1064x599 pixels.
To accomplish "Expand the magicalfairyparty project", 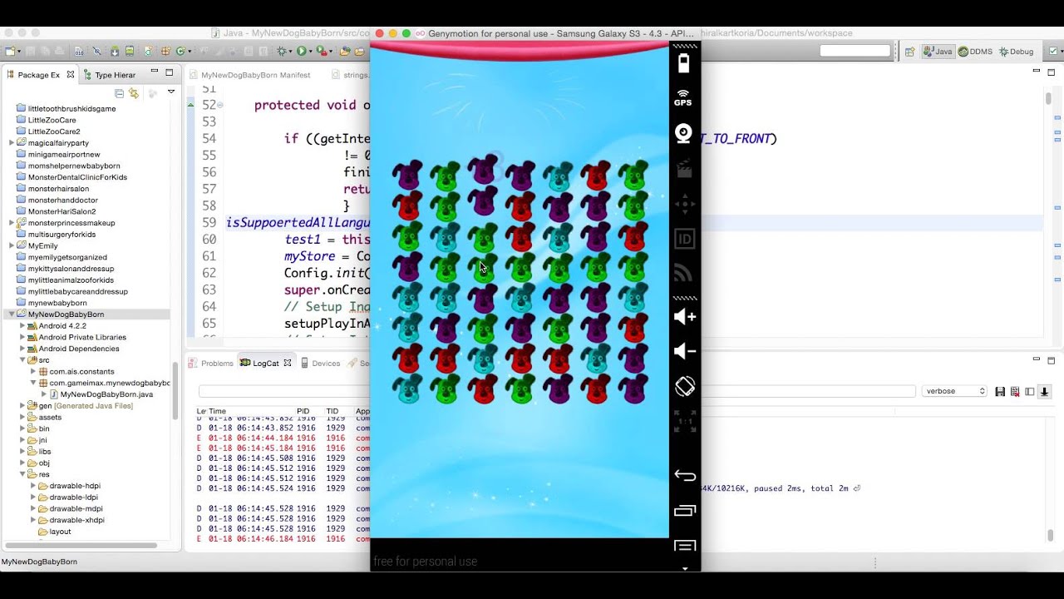I will click(x=12, y=143).
